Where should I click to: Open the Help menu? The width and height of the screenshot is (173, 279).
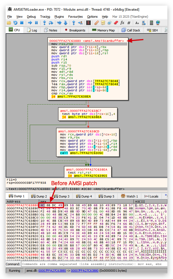[105, 17]
